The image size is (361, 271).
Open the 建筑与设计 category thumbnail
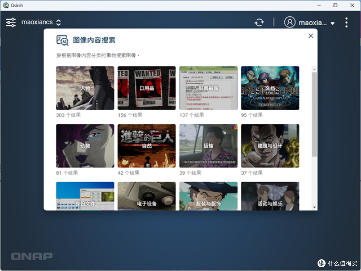pos(270,146)
